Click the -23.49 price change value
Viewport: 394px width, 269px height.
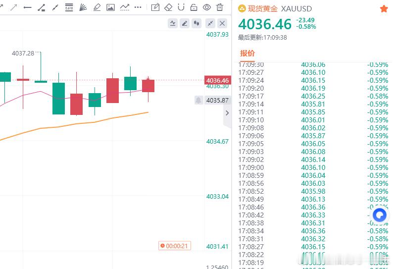305,20
